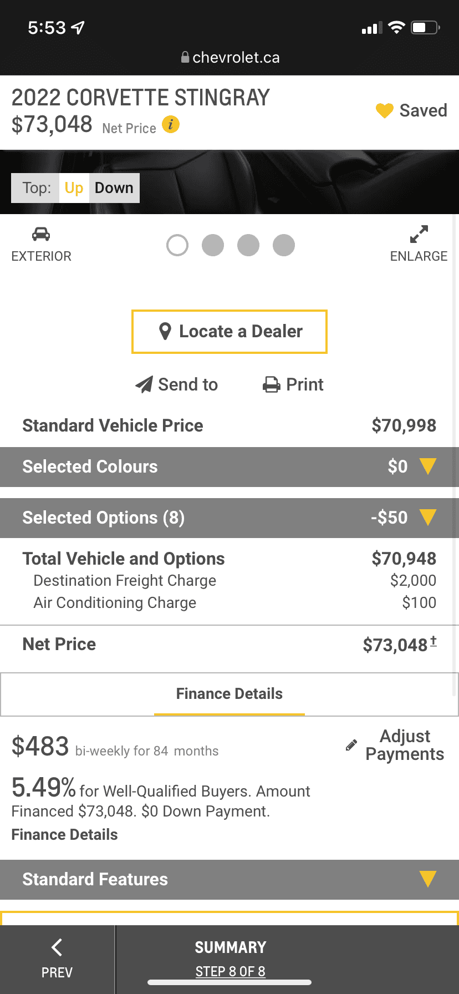This screenshot has height=994, width=459.
Task: Toggle the Saved heart icon
Action: tap(384, 110)
